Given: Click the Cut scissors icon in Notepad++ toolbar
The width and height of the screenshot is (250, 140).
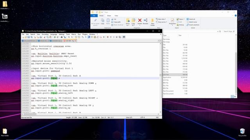Looking at the screenshot, I should (45, 37).
